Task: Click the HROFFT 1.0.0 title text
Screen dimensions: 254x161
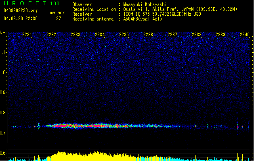Action: [32, 3]
